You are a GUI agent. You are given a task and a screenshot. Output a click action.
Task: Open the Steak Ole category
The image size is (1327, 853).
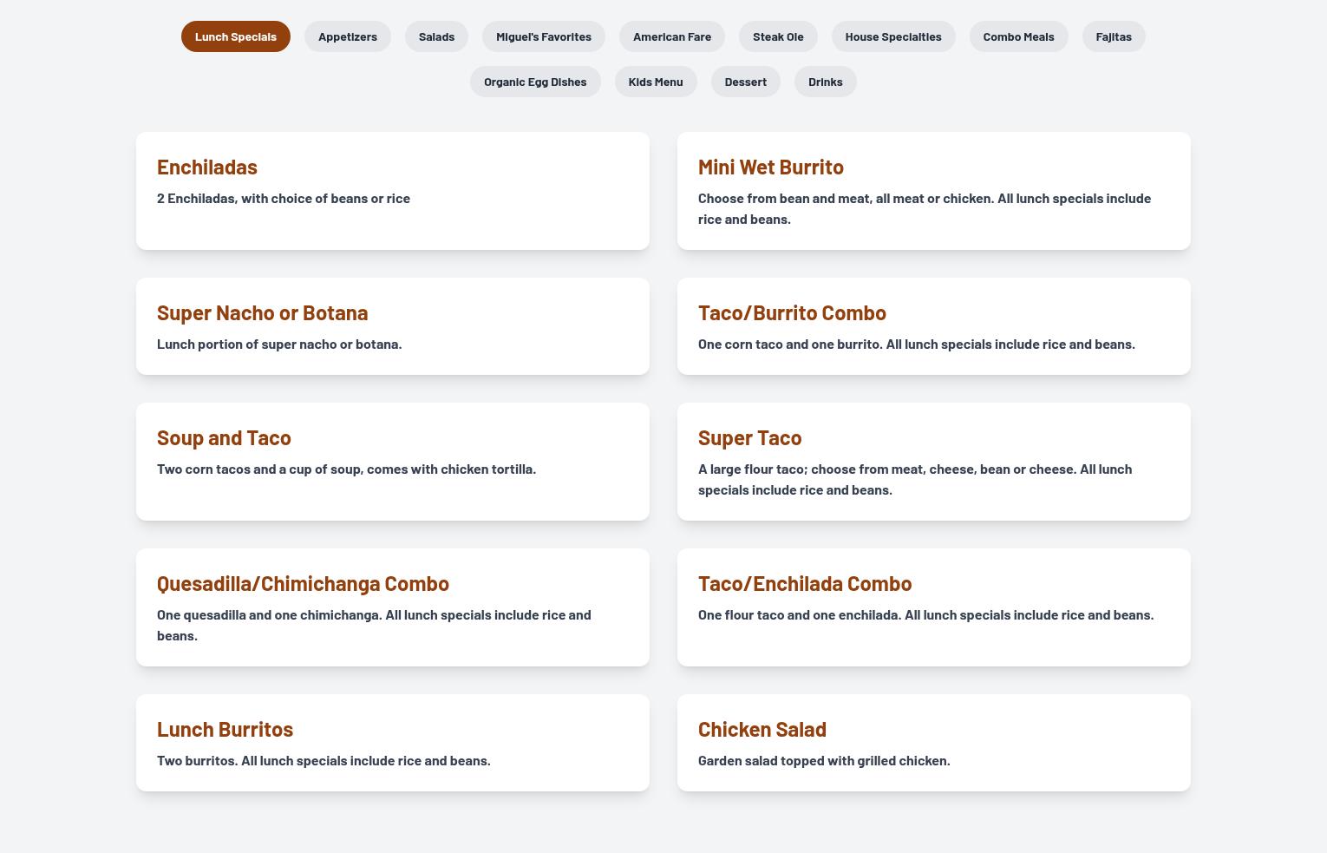pyautogui.click(x=777, y=36)
